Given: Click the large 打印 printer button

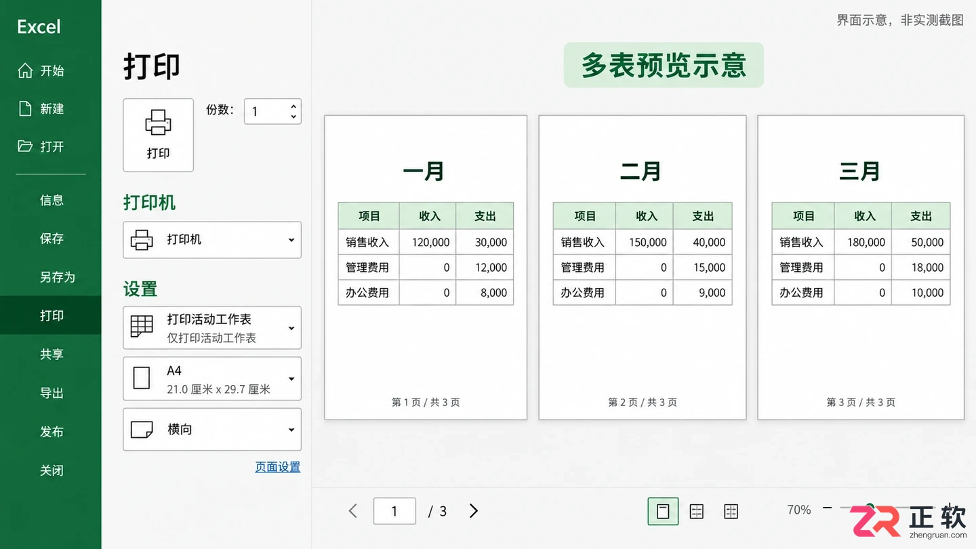Looking at the screenshot, I should pyautogui.click(x=158, y=135).
